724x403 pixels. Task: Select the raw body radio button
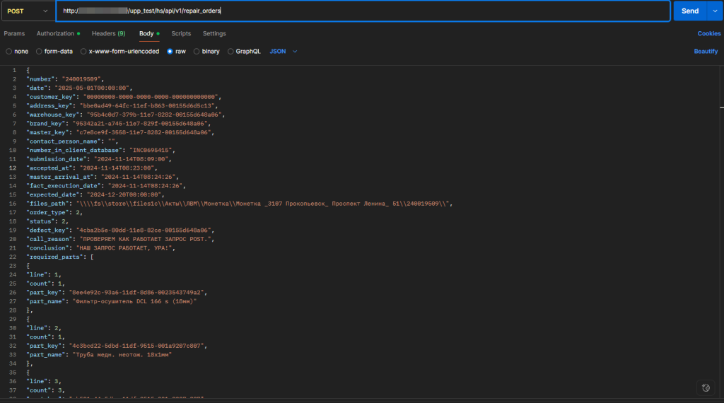coord(170,52)
